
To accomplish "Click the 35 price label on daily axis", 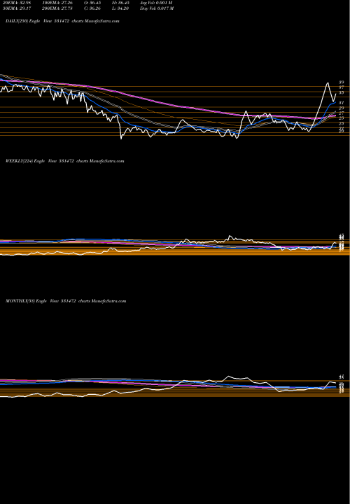I will point(342,92).
